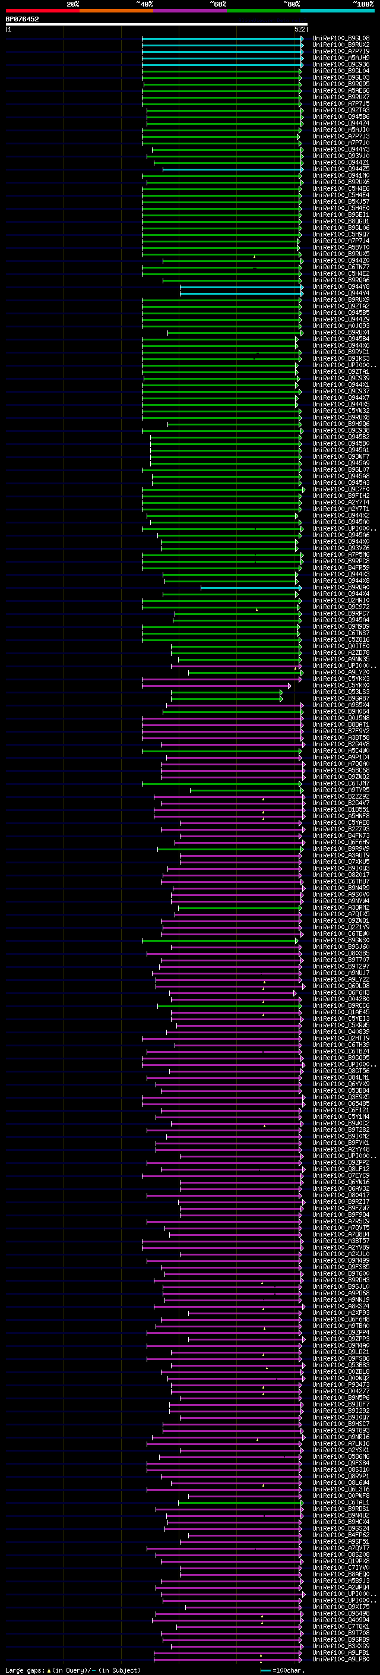Click hit label UniRef100_B9GA87
The image size is (380, 1675).
tap(340, 698)
